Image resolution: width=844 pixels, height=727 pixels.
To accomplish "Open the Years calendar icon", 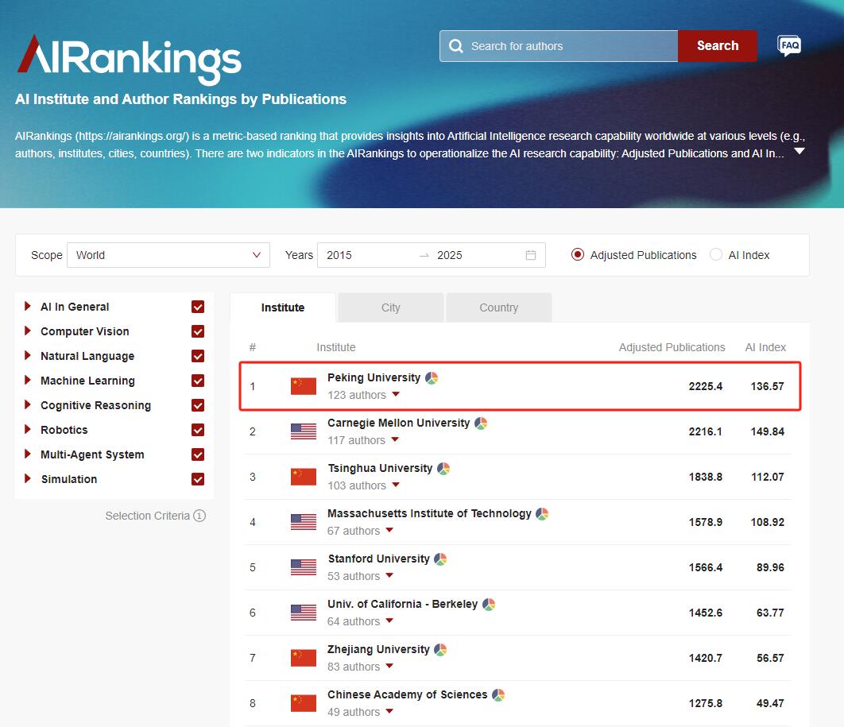I will pyautogui.click(x=531, y=255).
